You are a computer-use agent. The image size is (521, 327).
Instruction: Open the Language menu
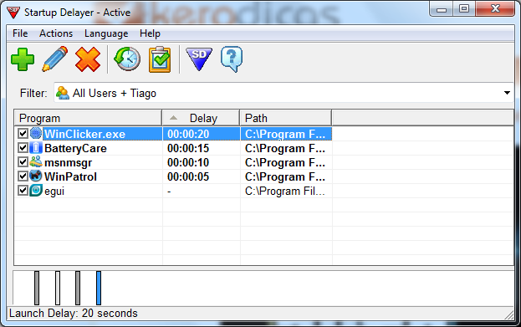point(106,33)
